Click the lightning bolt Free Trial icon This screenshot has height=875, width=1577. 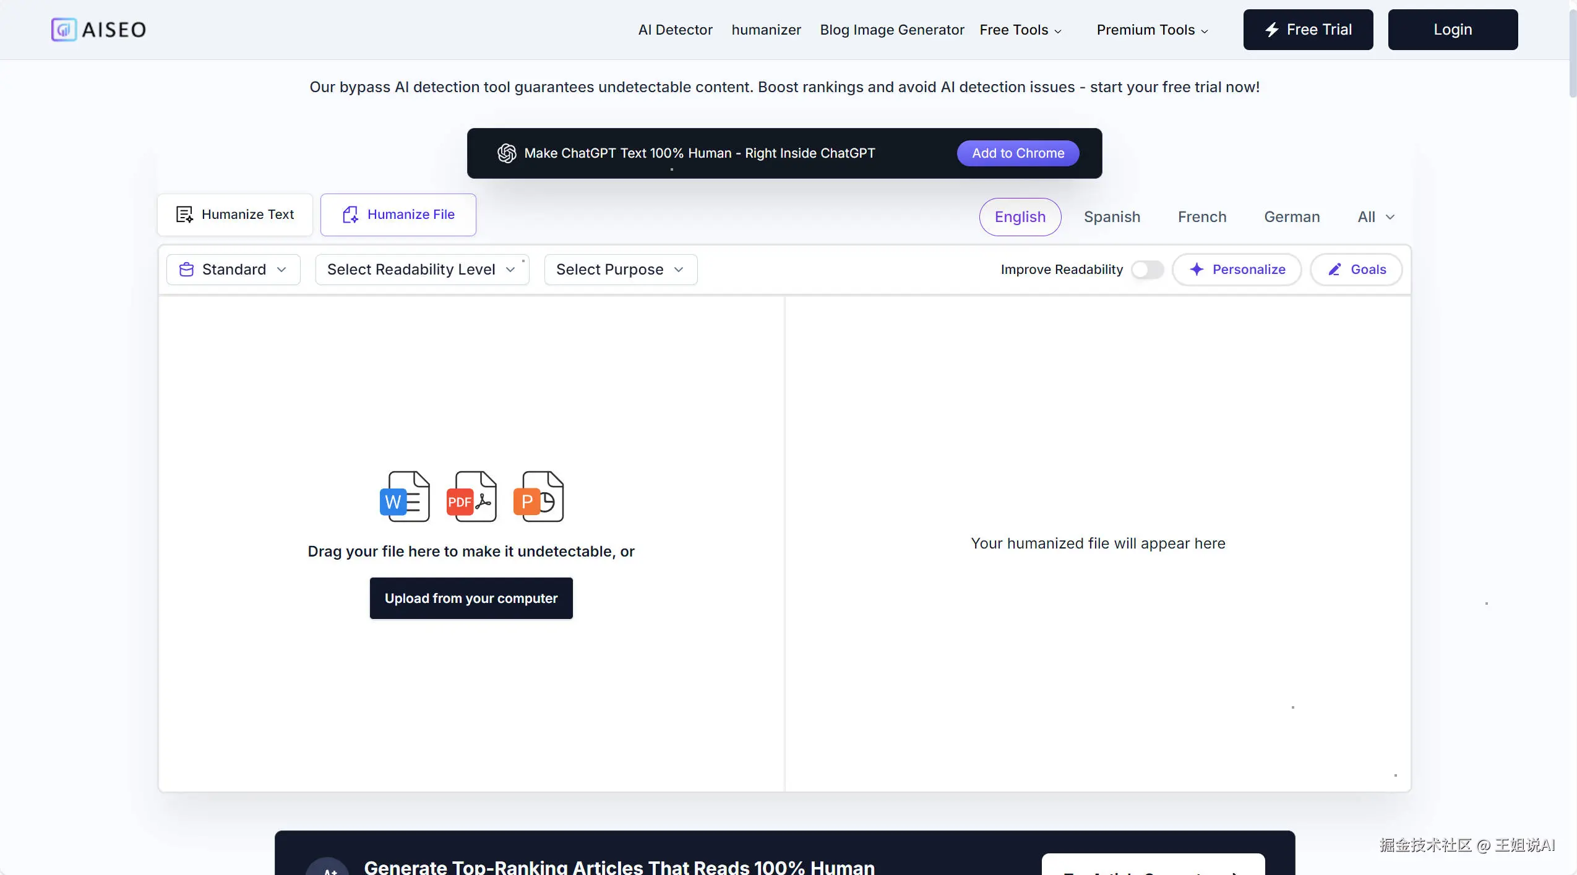tap(1272, 30)
